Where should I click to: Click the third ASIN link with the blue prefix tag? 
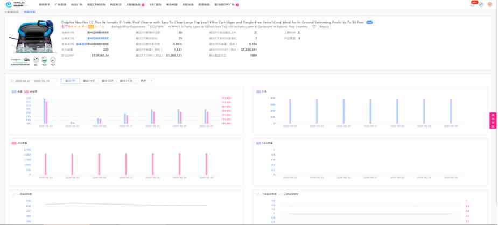pos(98,44)
